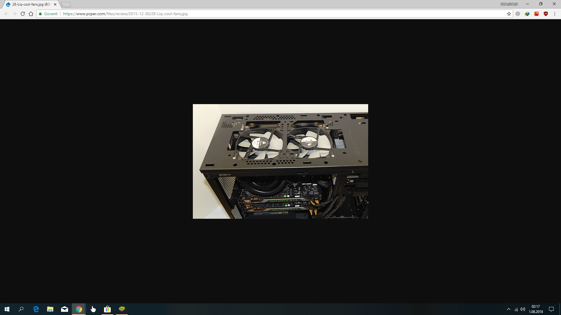
Task: Click the gray globe extension icon
Action: click(518, 14)
